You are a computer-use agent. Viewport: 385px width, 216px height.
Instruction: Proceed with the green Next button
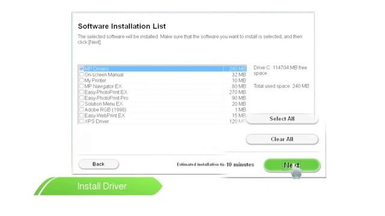click(x=292, y=166)
